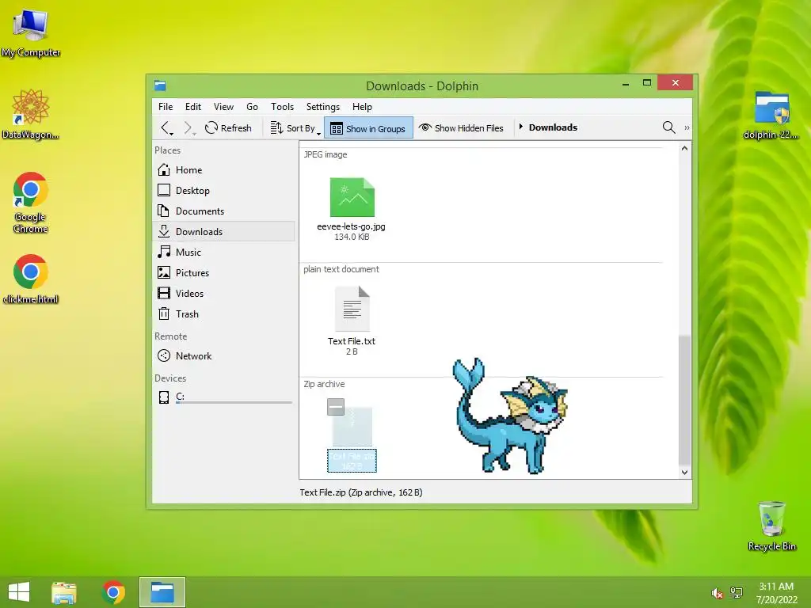Select the zip archive file icon
Image resolution: width=811 pixels, height=608 pixels.
point(352,427)
